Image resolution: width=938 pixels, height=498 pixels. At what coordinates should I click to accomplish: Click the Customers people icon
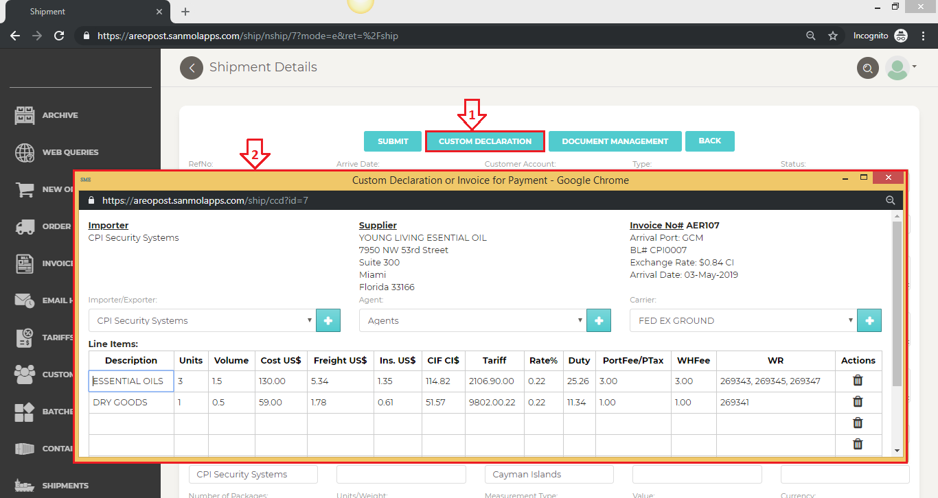click(x=25, y=375)
